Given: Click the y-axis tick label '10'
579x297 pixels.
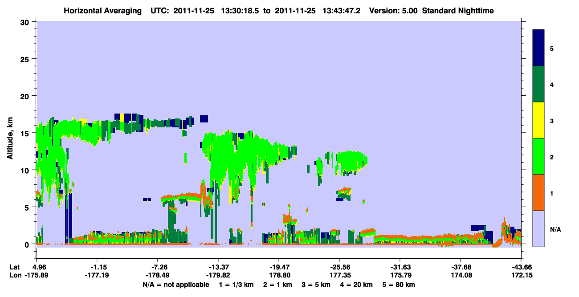Looking at the screenshot, I should click(x=26, y=170).
